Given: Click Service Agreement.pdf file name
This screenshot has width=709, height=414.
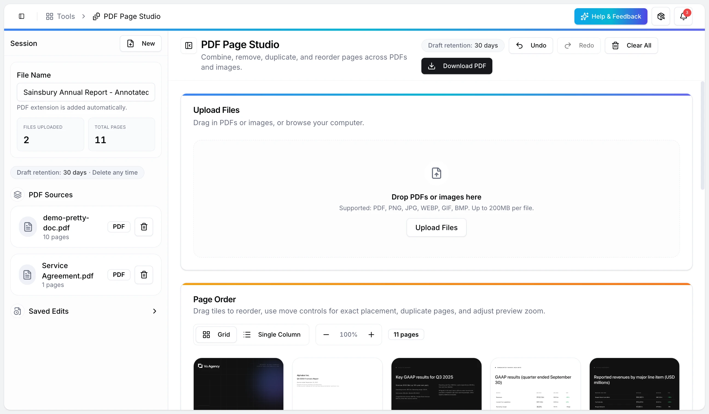Looking at the screenshot, I should pos(68,271).
